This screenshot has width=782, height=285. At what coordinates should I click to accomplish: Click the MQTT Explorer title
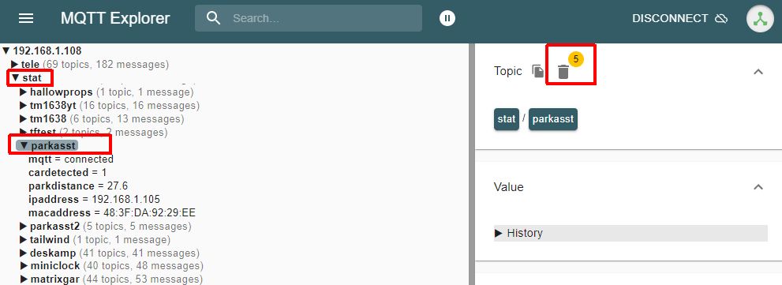pos(115,18)
